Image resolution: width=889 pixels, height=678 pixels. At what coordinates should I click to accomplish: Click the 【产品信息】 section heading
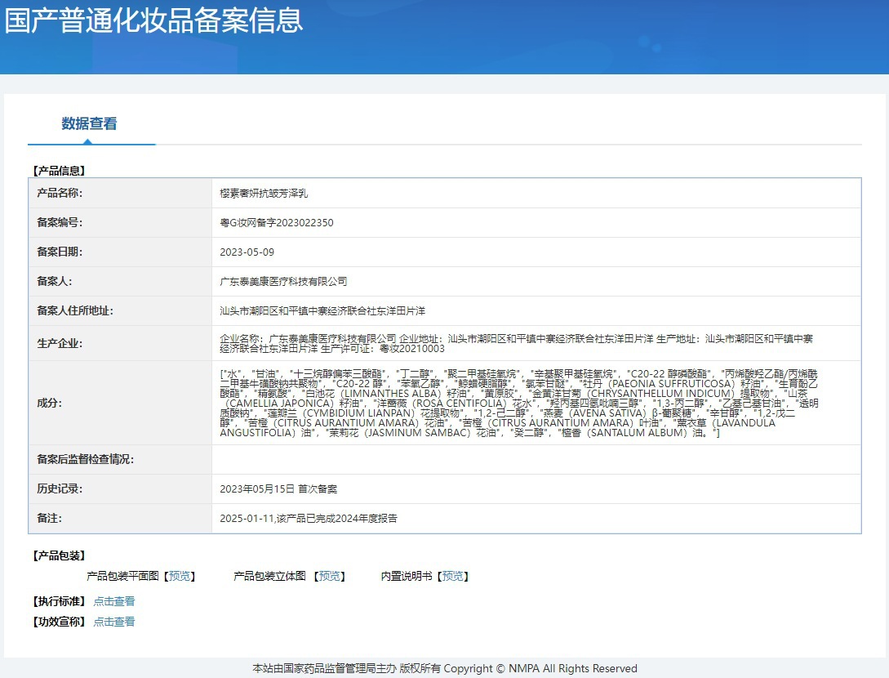tap(59, 171)
